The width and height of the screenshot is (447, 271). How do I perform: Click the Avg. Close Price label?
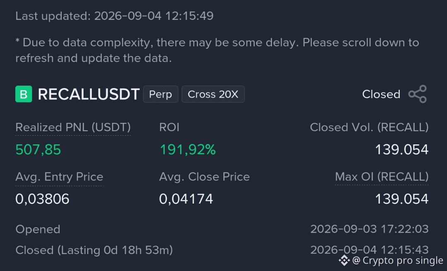click(x=204, y=177)
